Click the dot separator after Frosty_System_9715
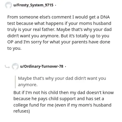This screenshot has height=122, width=122. pyautogui.click(x=56, y=5)
